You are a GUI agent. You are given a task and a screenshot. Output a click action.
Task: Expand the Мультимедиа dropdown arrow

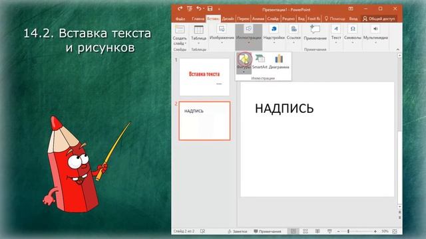[x=375, y=43]
